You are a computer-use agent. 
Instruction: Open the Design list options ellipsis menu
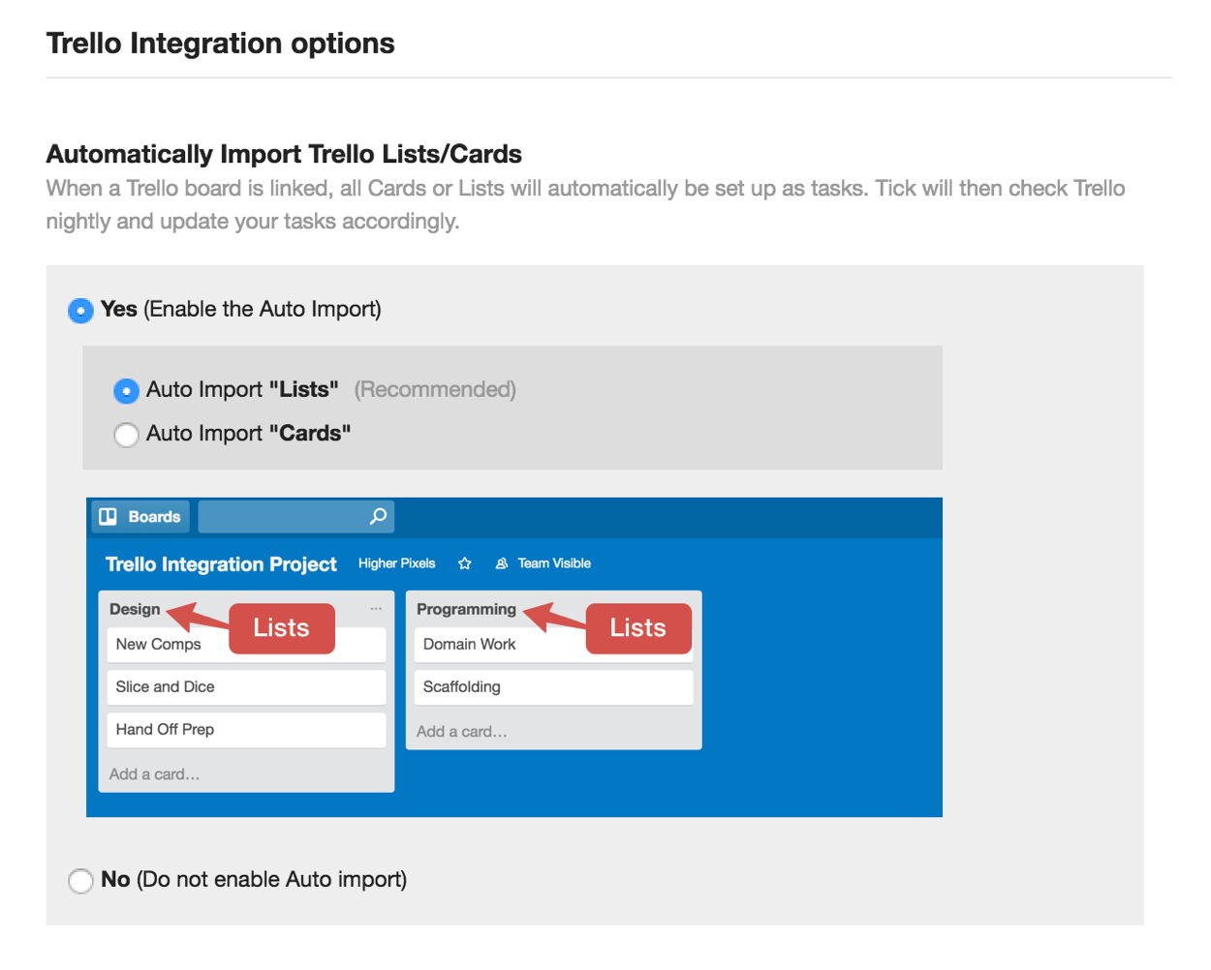[x=376, y=608]
